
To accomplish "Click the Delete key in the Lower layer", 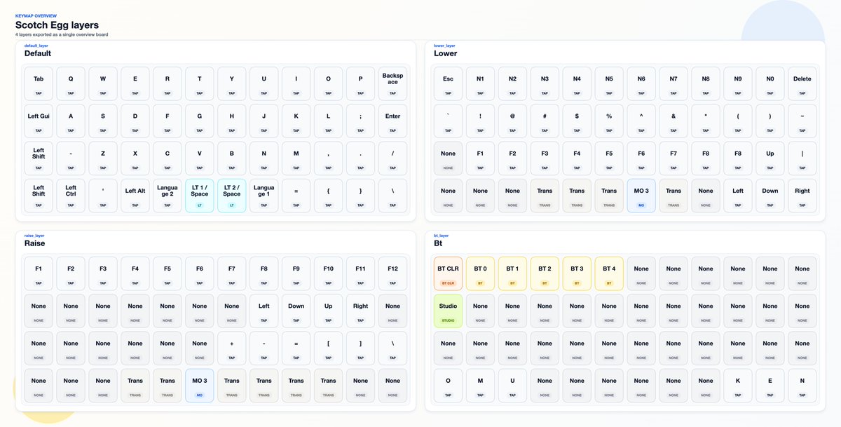I will point(802,83).
